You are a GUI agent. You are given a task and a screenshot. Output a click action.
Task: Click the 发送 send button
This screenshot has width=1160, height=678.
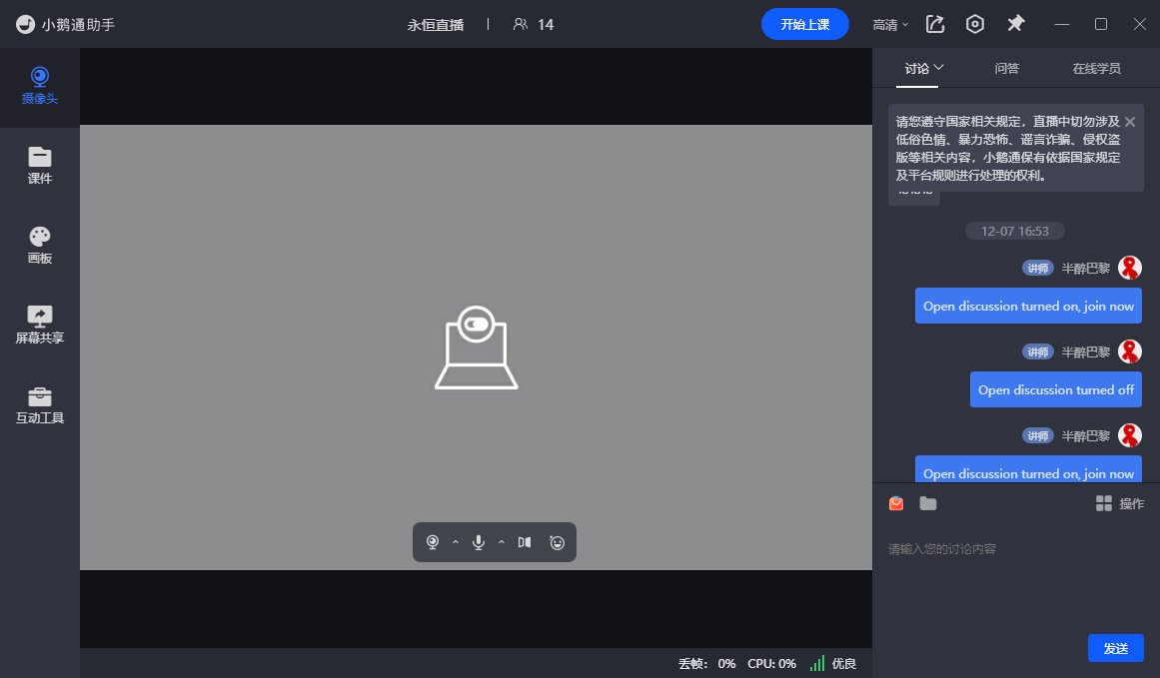tap(1115, 648)
